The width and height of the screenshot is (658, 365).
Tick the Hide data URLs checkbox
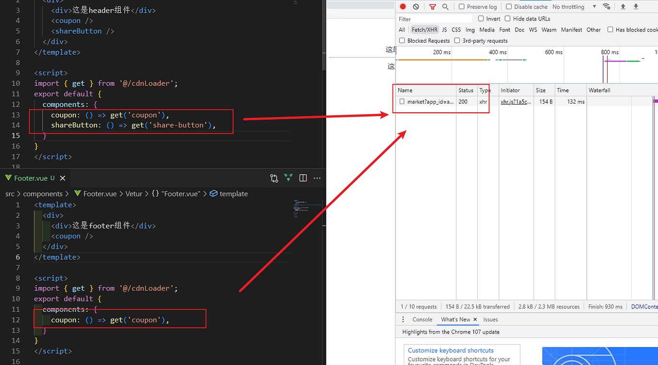coord(507,18)
